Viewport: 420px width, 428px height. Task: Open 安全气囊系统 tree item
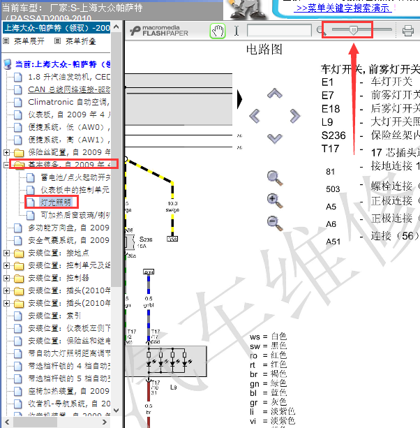69,240
